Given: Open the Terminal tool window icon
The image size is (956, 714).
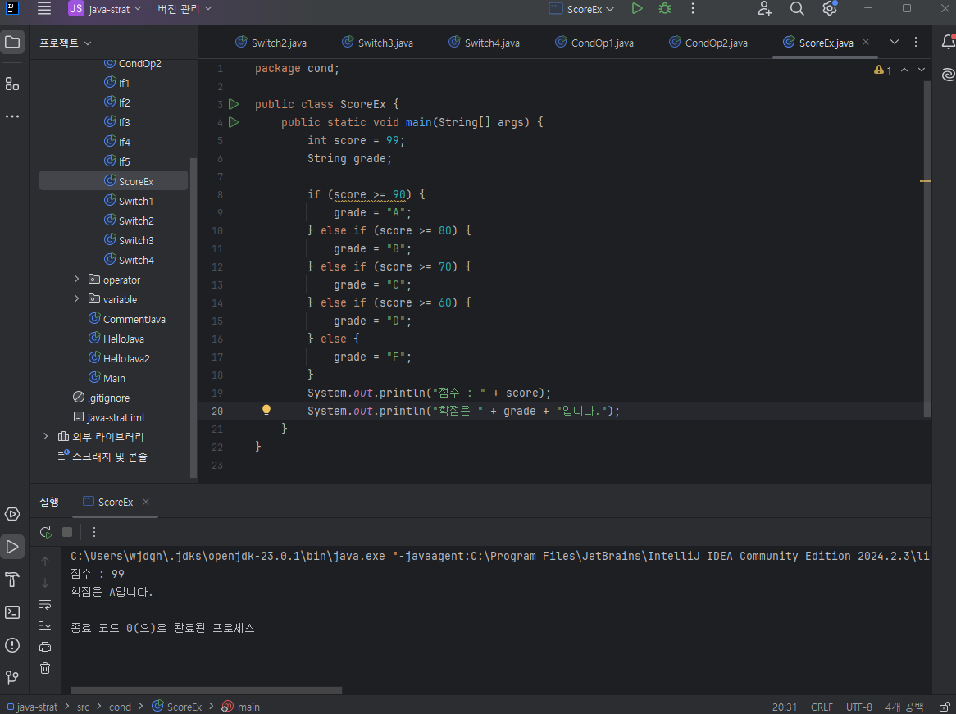Looking at the screenshot, I should click(12, 612).
